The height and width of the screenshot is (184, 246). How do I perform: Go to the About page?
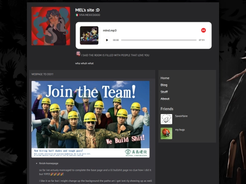(x=165, y=99)
